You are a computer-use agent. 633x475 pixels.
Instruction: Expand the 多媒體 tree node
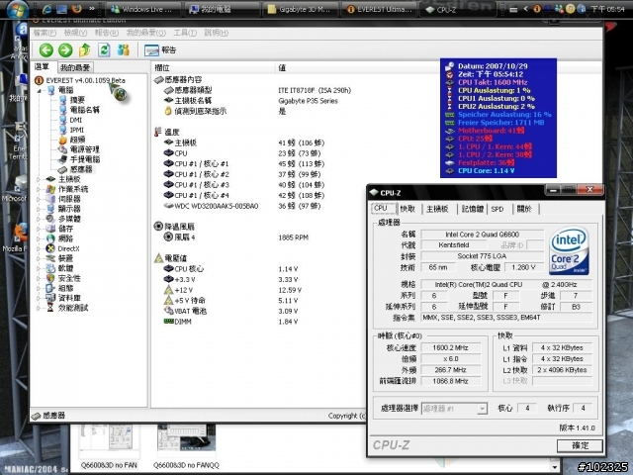[x=40, y=219]
